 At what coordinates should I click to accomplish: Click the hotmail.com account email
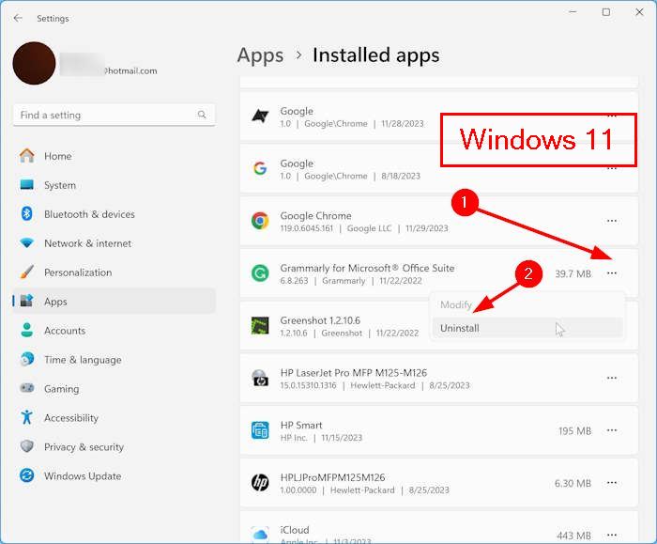point(130,70)
